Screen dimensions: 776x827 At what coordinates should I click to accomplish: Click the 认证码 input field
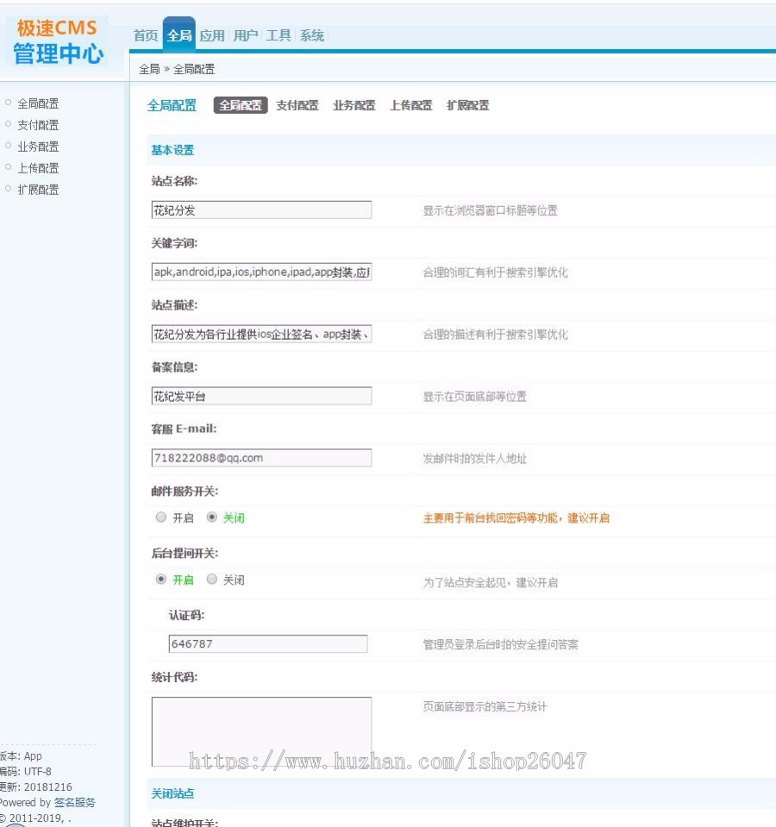(268, 643)
